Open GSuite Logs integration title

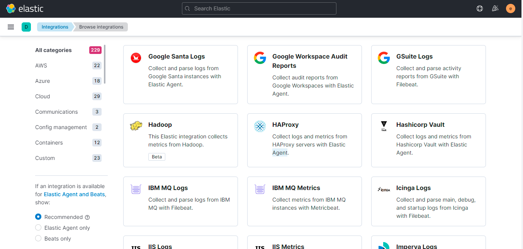pyautogui.click(x=414, y=56)
